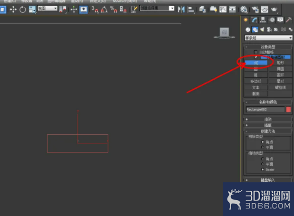Viewport: 294px width, 216px height.
Task: Click the 星形 (Star) button
Action: pos(280,81)
